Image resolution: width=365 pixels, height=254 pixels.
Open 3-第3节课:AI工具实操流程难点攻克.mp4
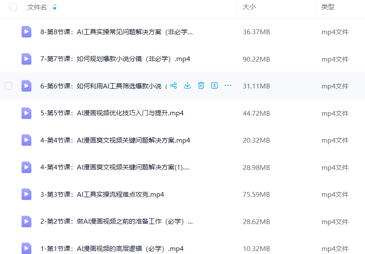point(102,195)
